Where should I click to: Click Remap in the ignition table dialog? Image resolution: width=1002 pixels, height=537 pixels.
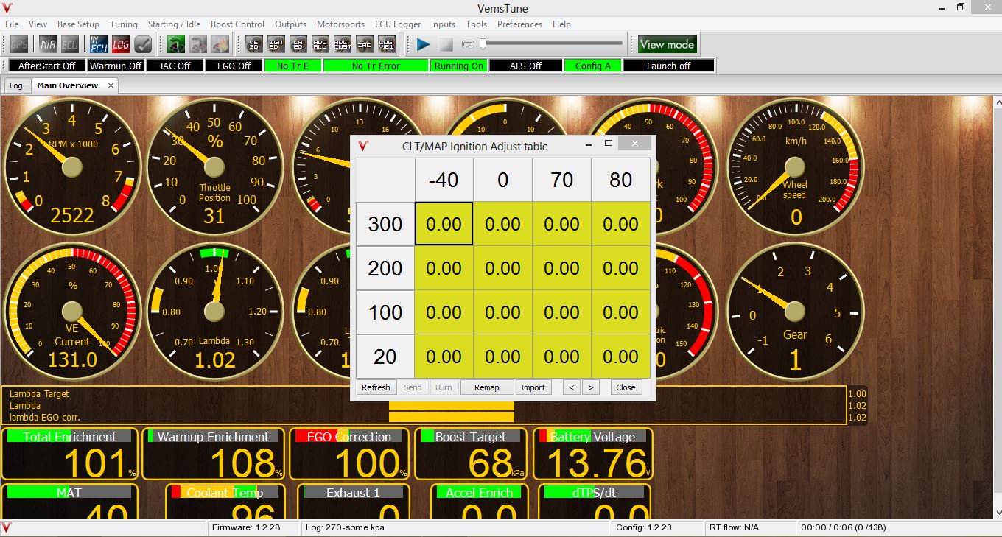[x=486, y=387]
